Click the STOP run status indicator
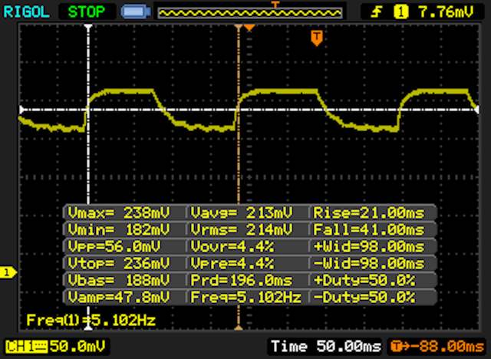Image resolution: width=491 pixels, height=359 pixels. (x=87, y=12)
